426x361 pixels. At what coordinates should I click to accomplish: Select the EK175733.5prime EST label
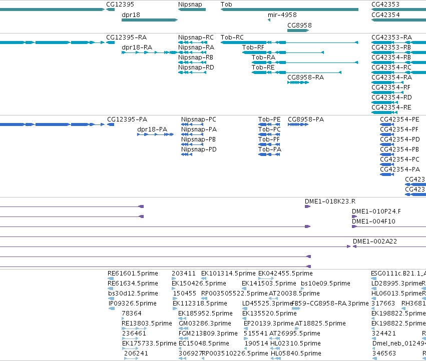click(149, 343)
